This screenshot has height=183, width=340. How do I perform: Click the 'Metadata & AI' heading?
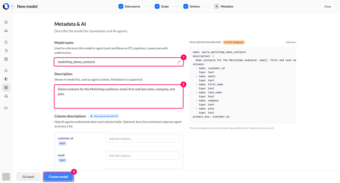[70, 24]
